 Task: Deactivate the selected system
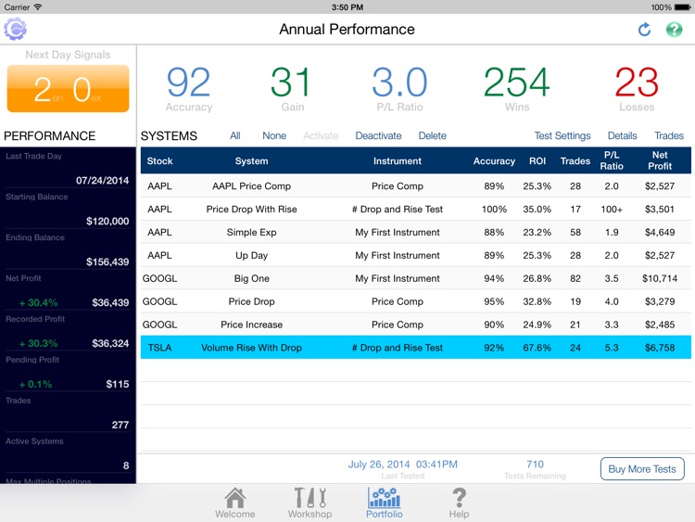pos(378,135)
